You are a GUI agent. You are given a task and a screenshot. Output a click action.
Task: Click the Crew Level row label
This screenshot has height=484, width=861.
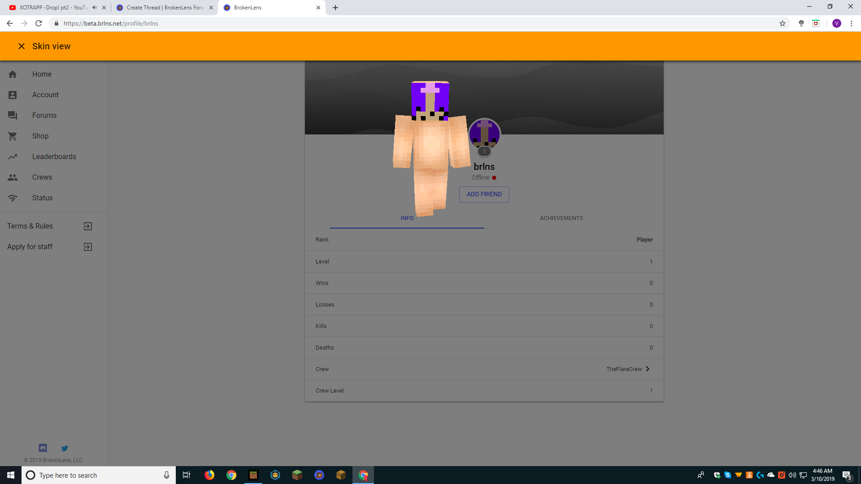(330, 391)
